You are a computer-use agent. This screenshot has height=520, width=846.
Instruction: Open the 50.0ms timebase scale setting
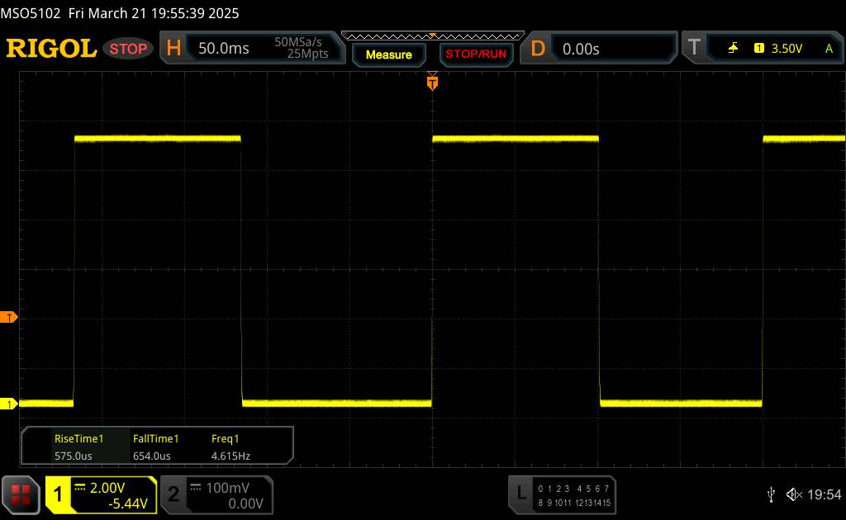[x=224, y=49]
